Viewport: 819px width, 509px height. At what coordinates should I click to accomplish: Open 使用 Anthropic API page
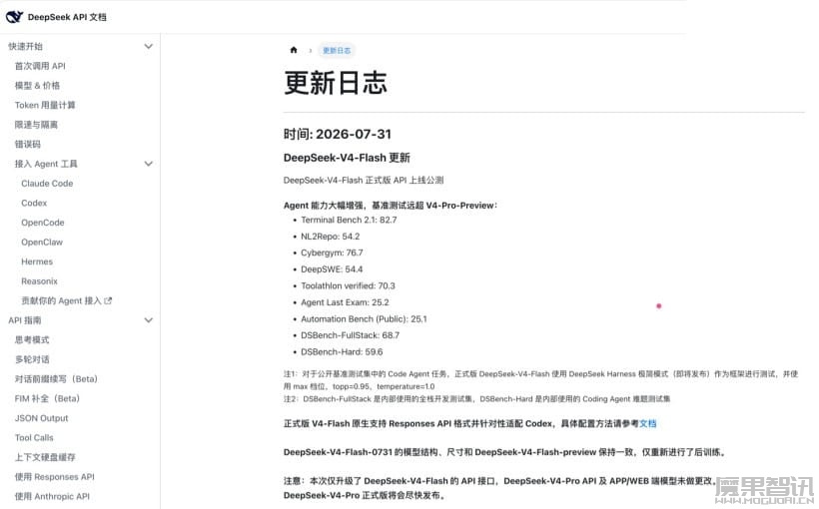[x=52, y=496]
